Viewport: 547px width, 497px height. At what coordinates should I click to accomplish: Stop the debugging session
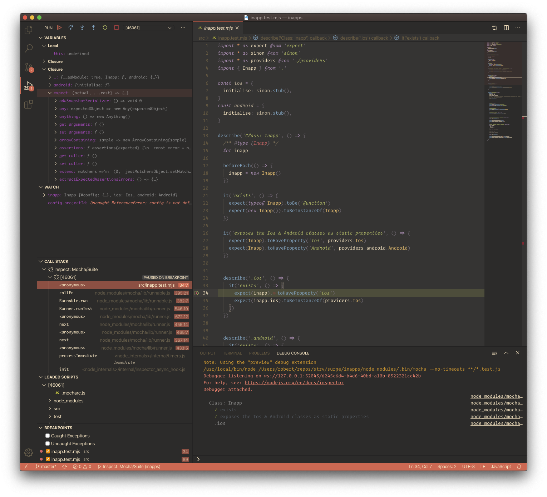(117, 27)
